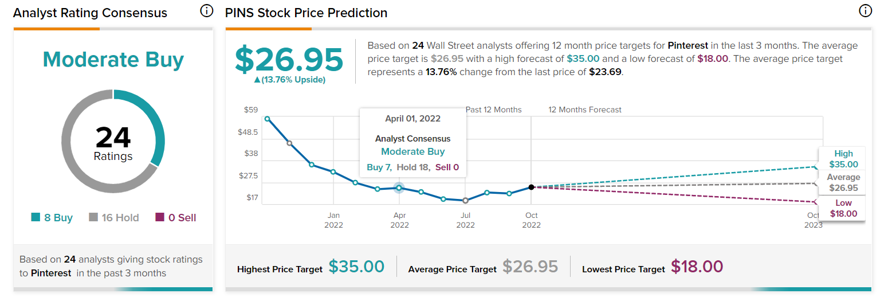Click teal 8 Buy legend square
892x305 pixels.
36,217
